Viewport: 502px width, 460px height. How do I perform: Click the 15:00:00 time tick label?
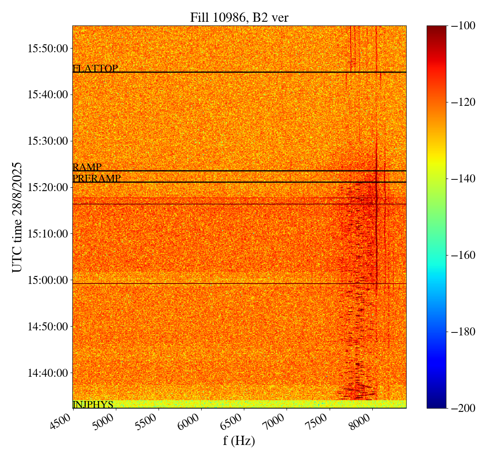[x=48, y=280]
